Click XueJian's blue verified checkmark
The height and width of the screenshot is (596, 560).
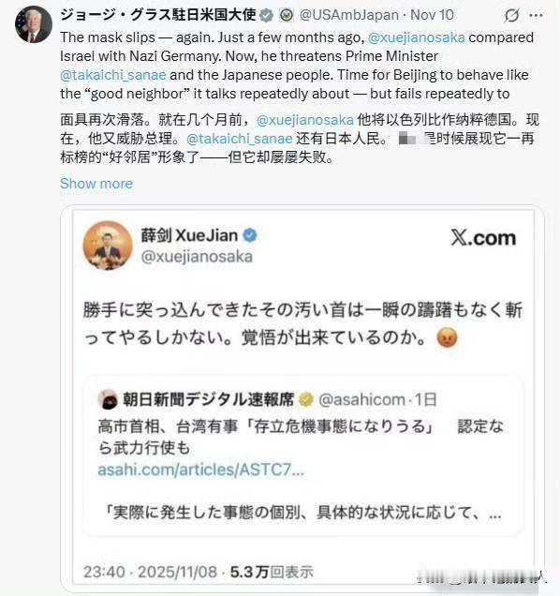(250, 235)
